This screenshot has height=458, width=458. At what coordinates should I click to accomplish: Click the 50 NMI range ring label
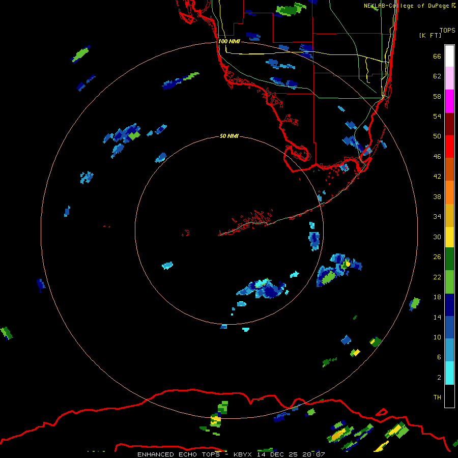229,136
